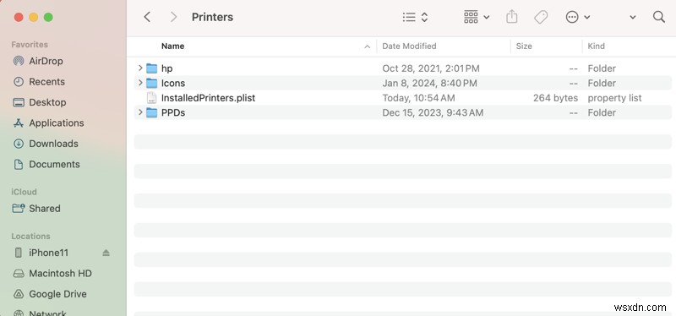Select the hp folder icon

tap(152, 68)
